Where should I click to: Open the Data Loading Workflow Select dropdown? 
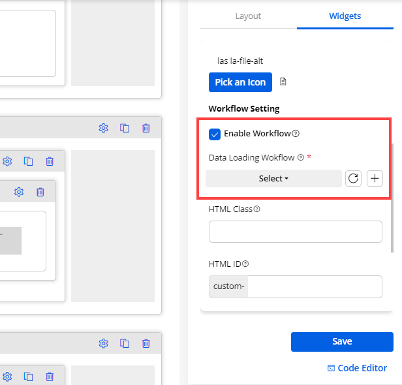pyautogui.click(x=273, y=178)
